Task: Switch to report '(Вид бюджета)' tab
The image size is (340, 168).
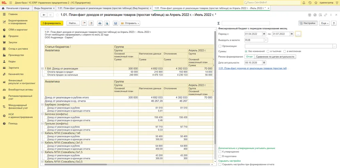Action: tap(103, 8)
